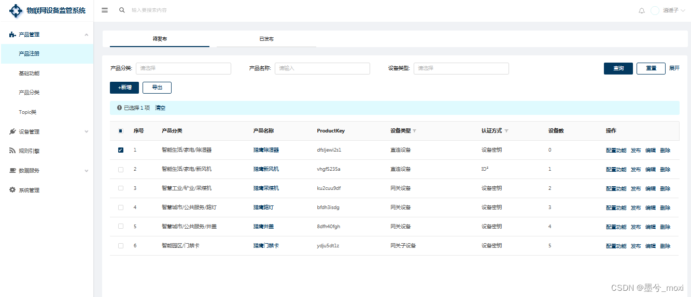Switch to the 待发布 tab
This screenshot has width=691, height=297.
[x=160, y=39]
